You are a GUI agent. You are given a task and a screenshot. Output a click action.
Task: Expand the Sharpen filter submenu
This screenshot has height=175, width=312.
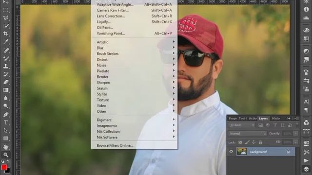(x=135, y=83)
